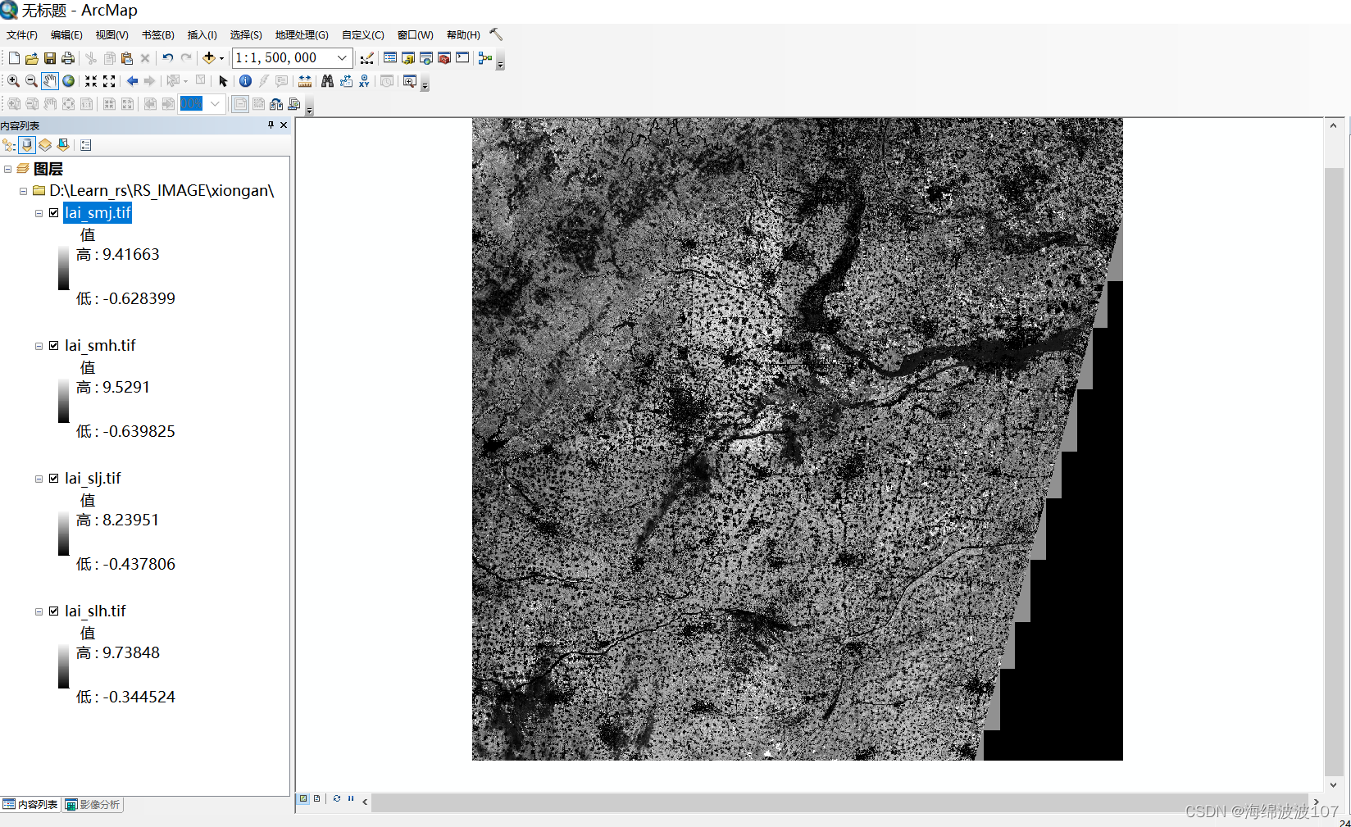Image resolution: width=1351 pixels, height=827 pixels.
Task: Select the lai_slh.tif layer name
Action: click(x=95, y=611)
